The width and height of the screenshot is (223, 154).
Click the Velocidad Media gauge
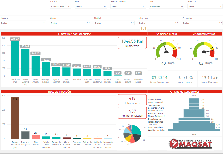coord(166,50)
